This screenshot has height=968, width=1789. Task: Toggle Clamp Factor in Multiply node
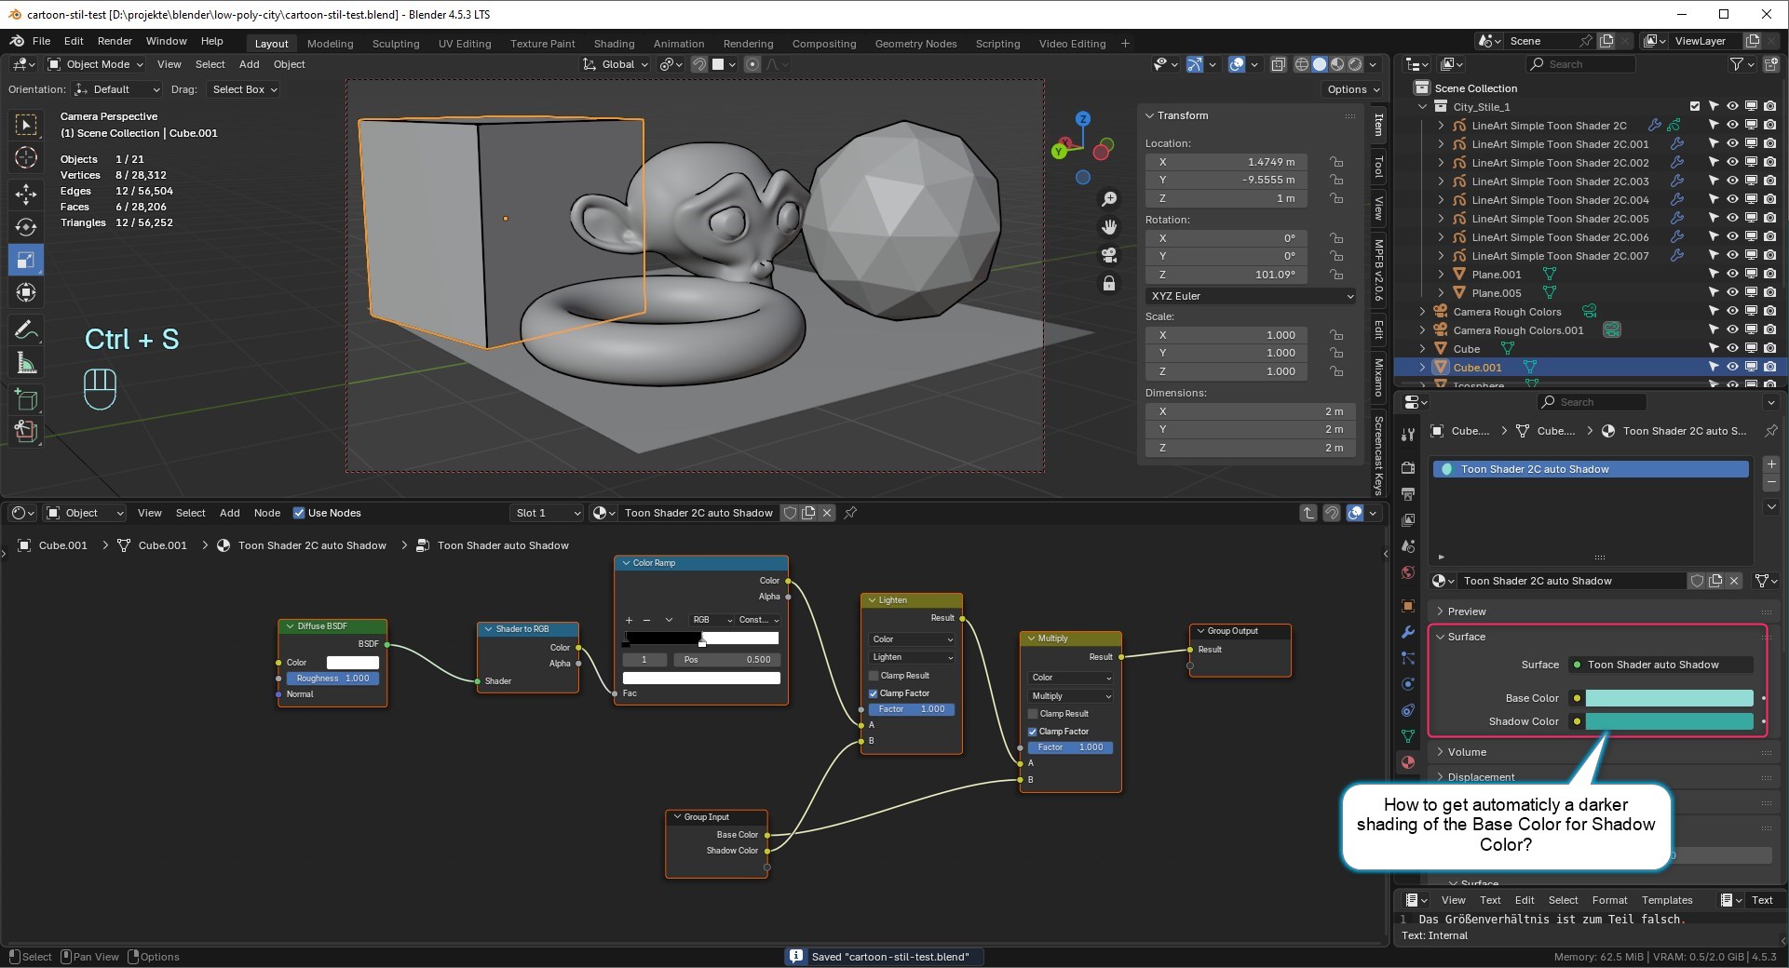[x=1033, y=732]
